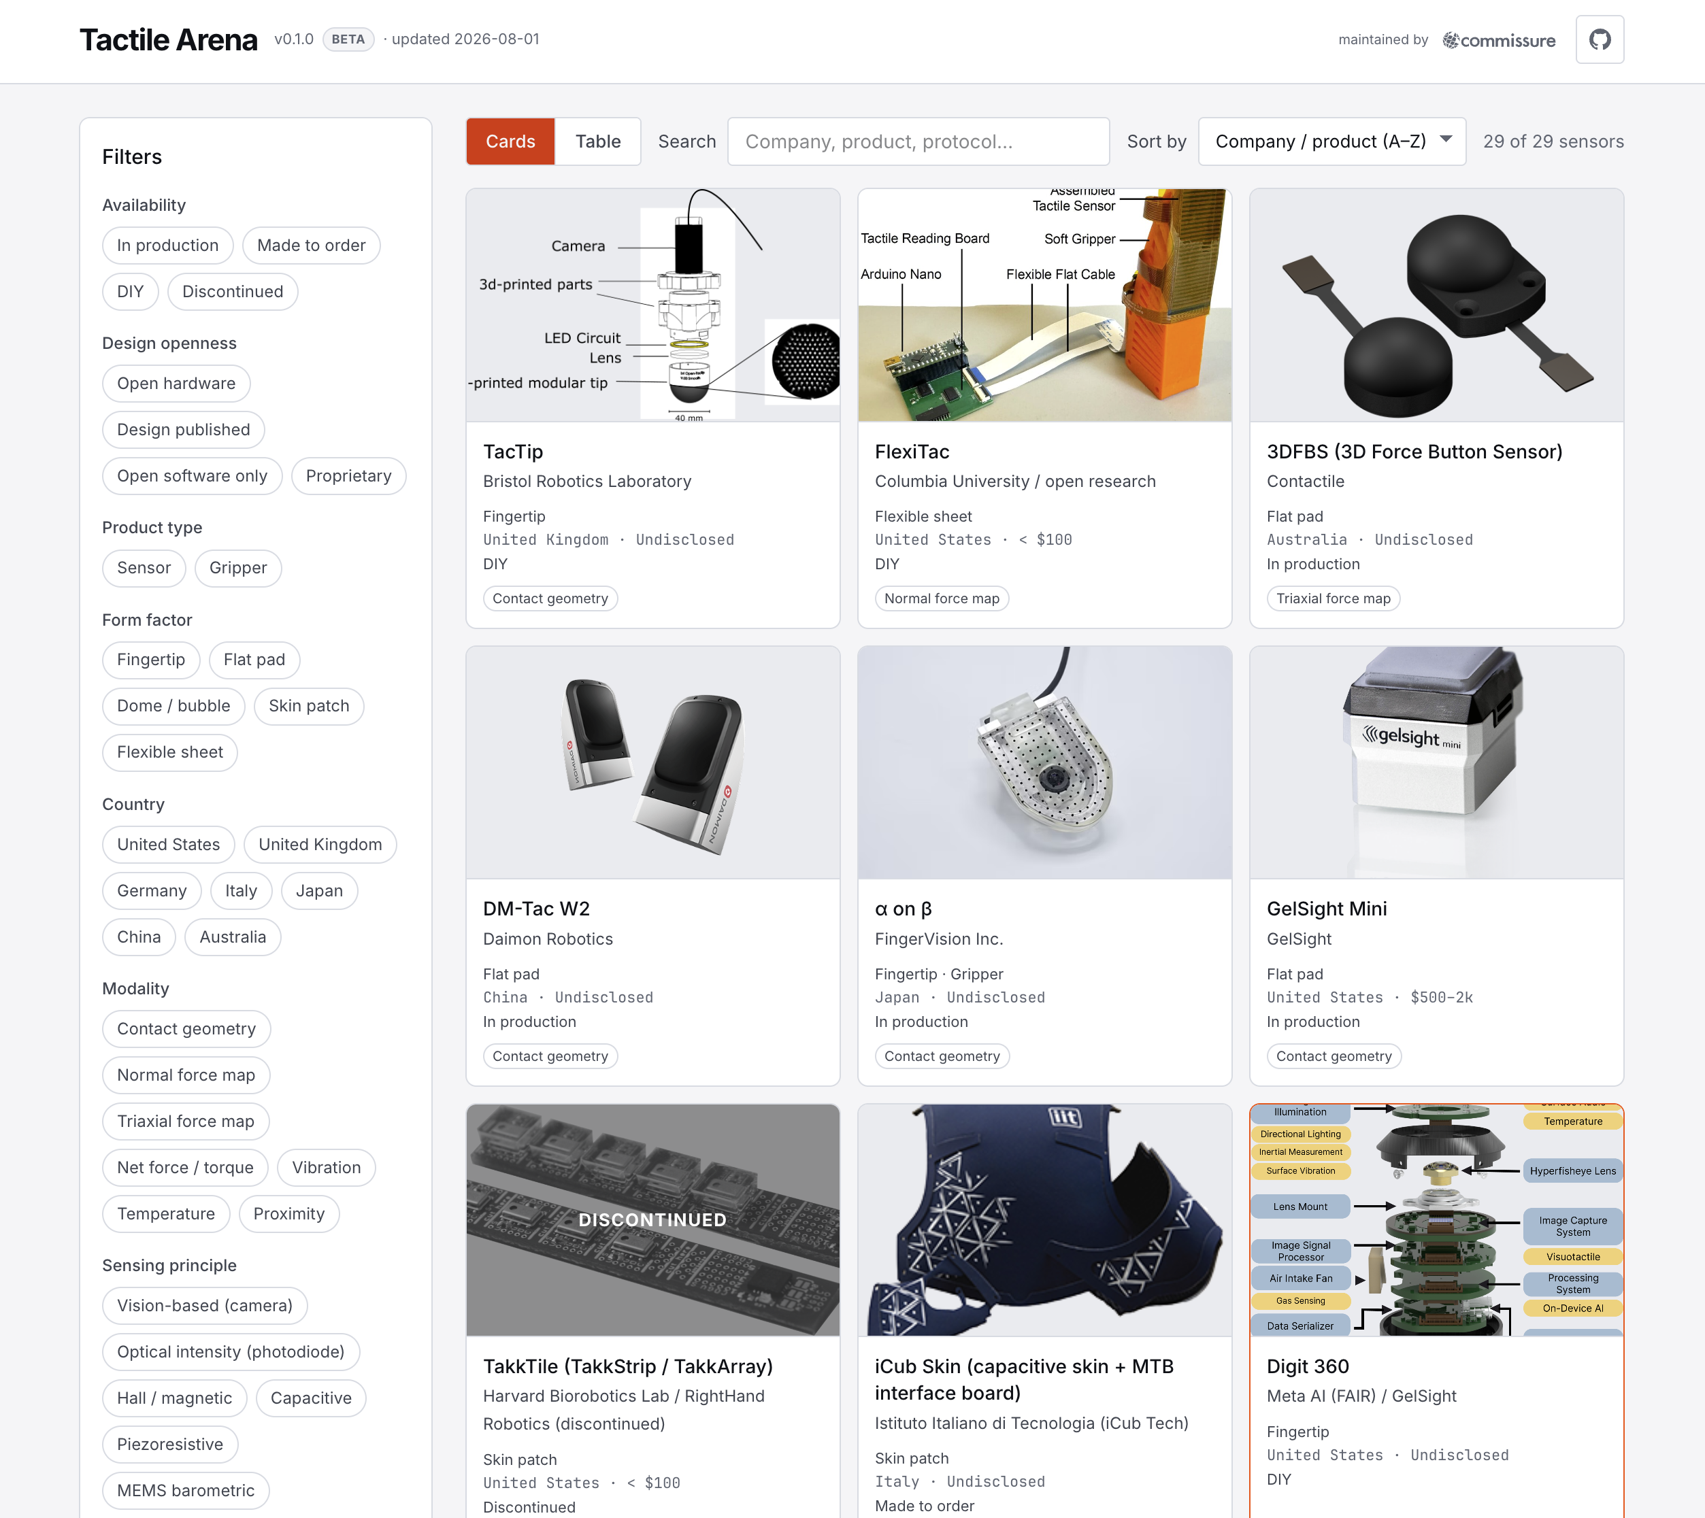Click the BETA version badge
1705x1518 pixels.
coord(348,39)
